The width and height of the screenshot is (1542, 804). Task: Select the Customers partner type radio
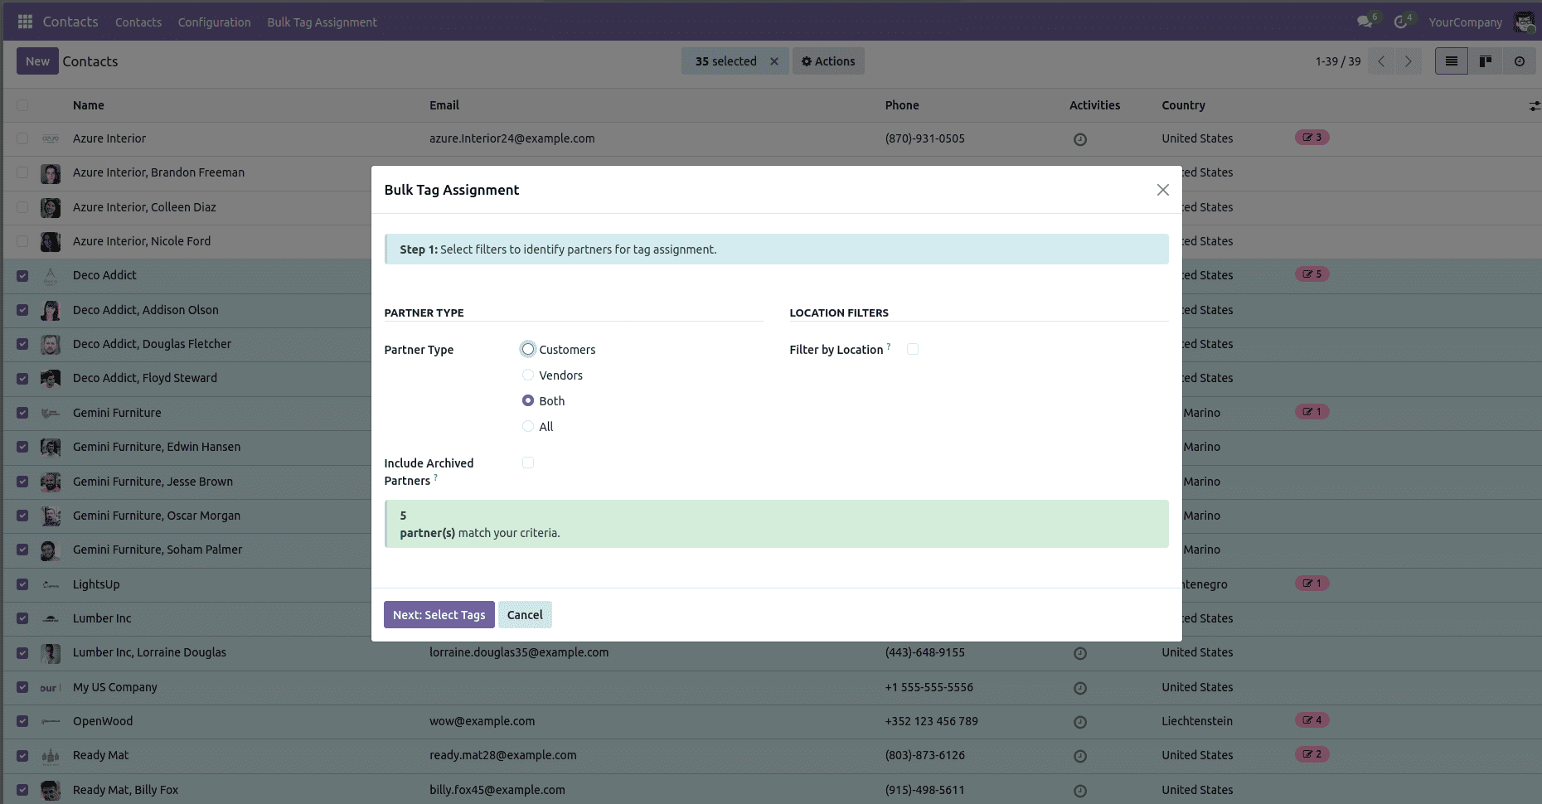[527, 349]
